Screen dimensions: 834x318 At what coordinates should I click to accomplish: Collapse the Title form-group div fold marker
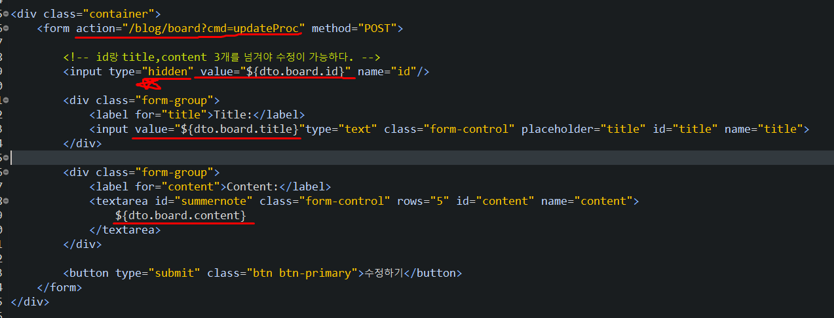tap(6, 101)
